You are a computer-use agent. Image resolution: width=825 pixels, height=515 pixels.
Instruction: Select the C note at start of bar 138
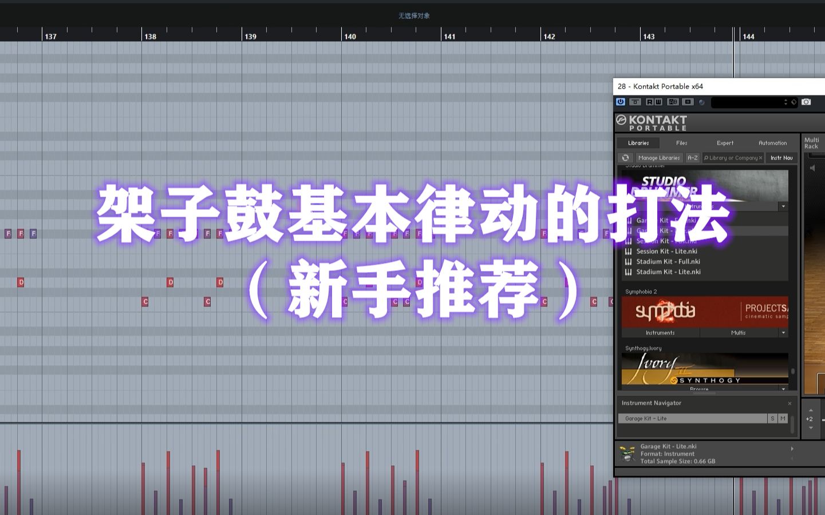pyautogui.click(x=145, y=301)
